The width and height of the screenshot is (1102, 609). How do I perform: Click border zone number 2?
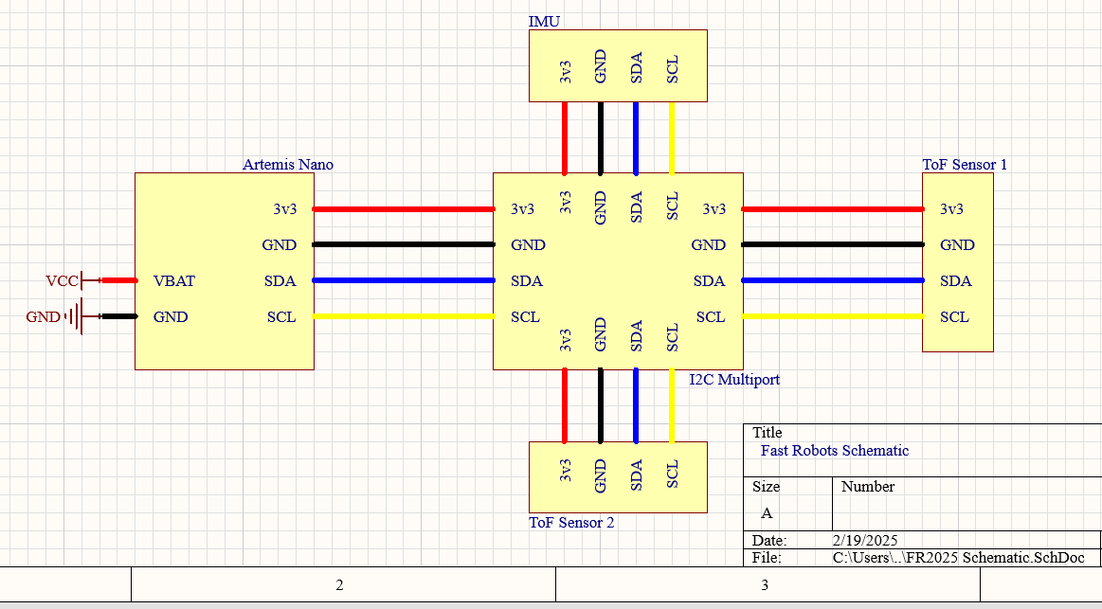[339, 585]
